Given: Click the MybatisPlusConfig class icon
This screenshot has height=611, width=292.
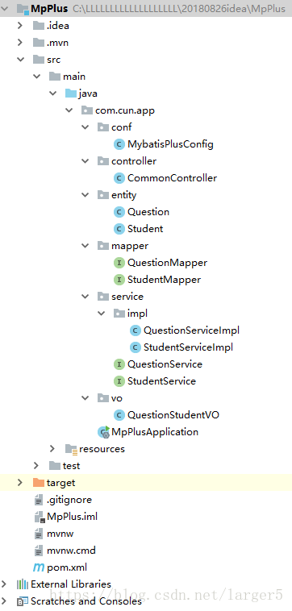Looking at the screenshot, I should [x=119, y=144].
